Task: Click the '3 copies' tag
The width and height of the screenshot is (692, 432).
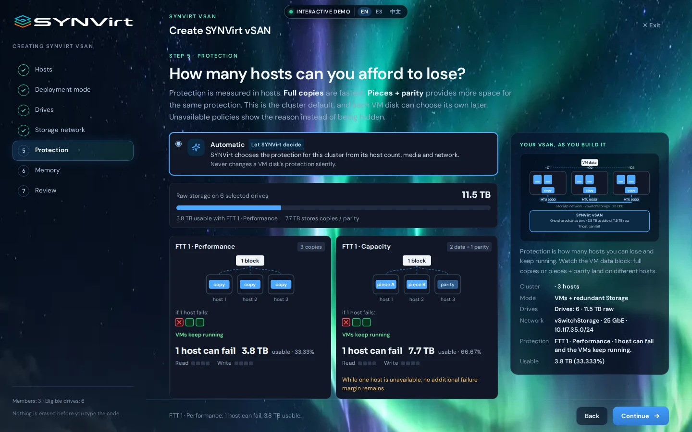Action: [x=311, y=247]
